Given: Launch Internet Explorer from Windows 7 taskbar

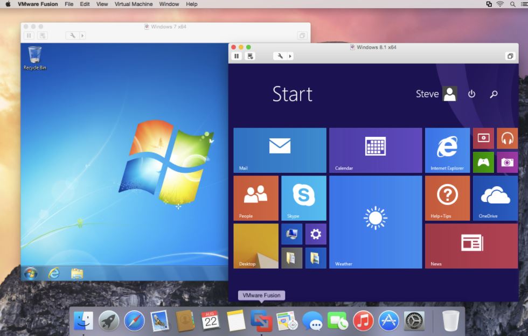Looking at the screenshot, I should pyautogui.click(x=54, y=274).
